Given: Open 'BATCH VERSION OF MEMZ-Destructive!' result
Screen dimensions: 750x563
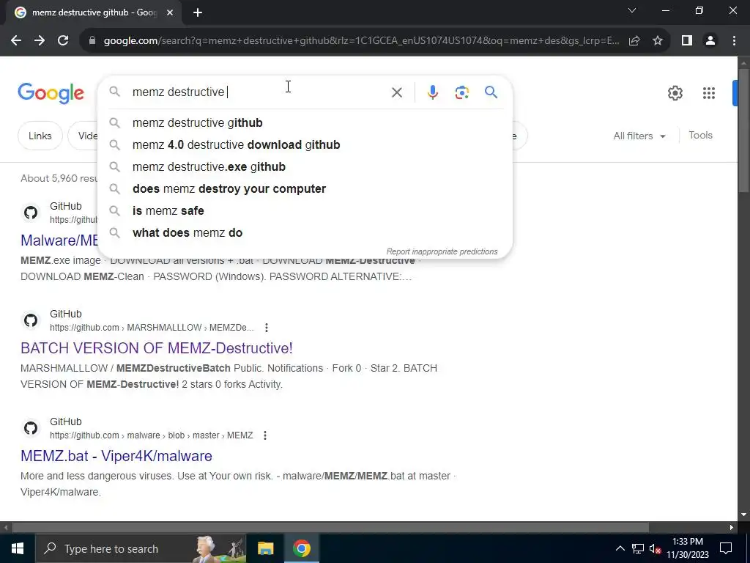Looking at the screenshot, I should click(157, 348).
